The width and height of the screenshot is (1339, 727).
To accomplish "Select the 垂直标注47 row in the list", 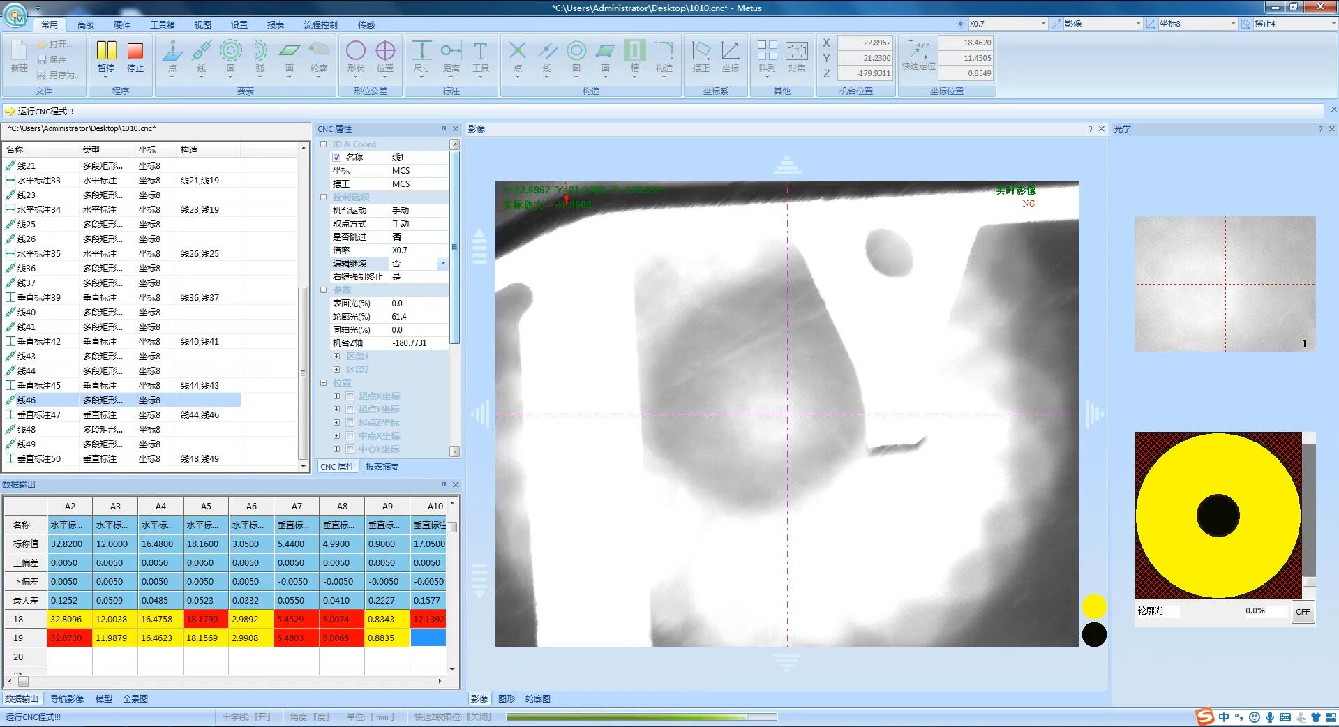I will [39, 414].
